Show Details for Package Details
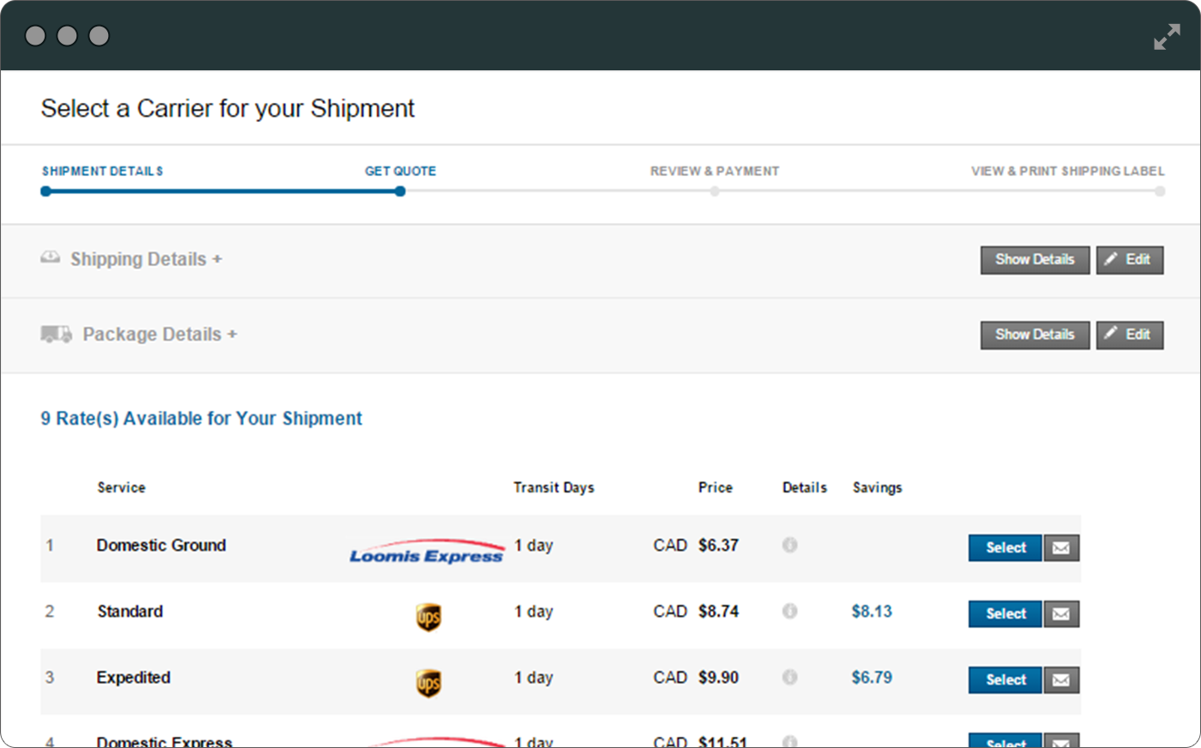 pos(1035,335)
